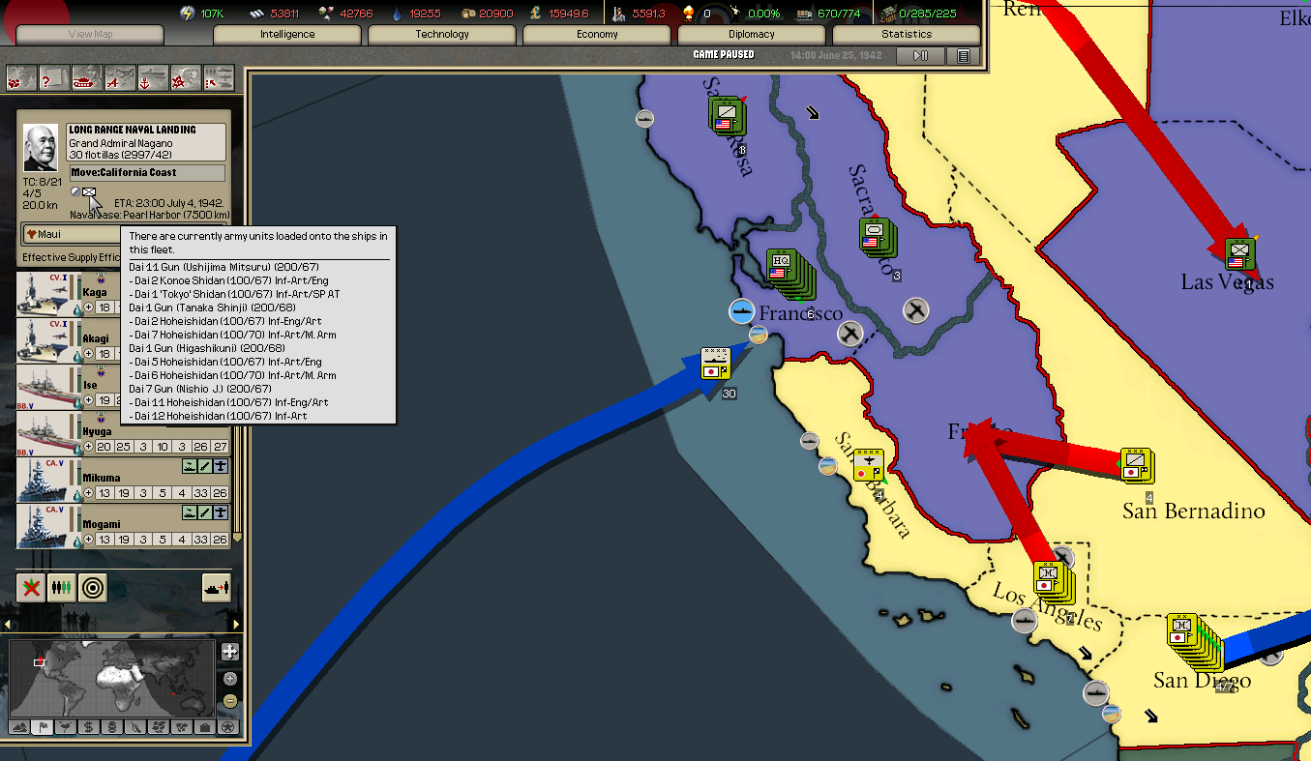Image resolution: width=1311 pixels, height=761 pixels.
Task: Click the game menu list button
Action: pos(963,56)
